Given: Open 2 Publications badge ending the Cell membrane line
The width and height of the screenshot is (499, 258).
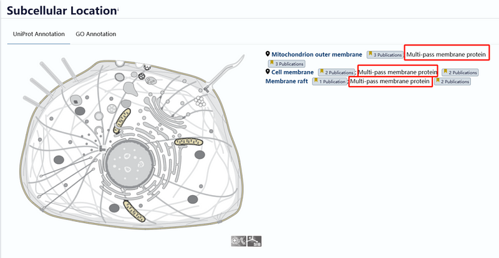Looking at the screenshot, I should click(x=460, y=73).
